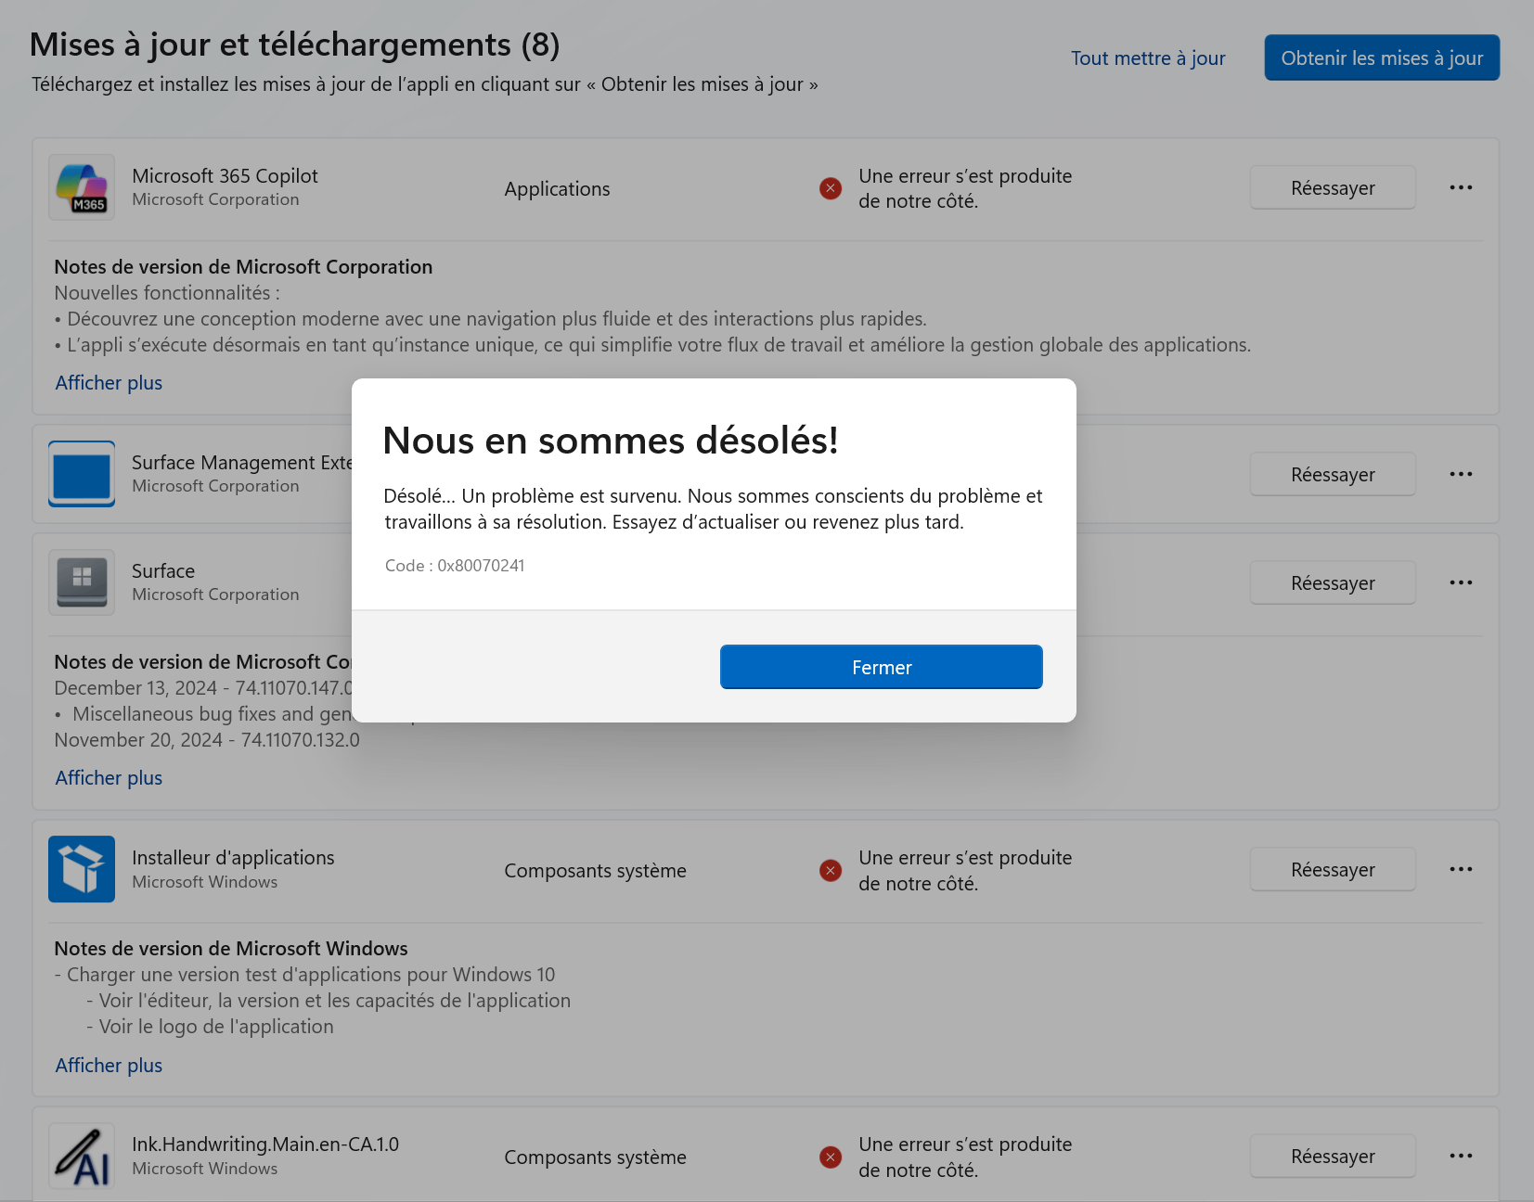Click the Surface Management Extension app icon

coord(82,474)
